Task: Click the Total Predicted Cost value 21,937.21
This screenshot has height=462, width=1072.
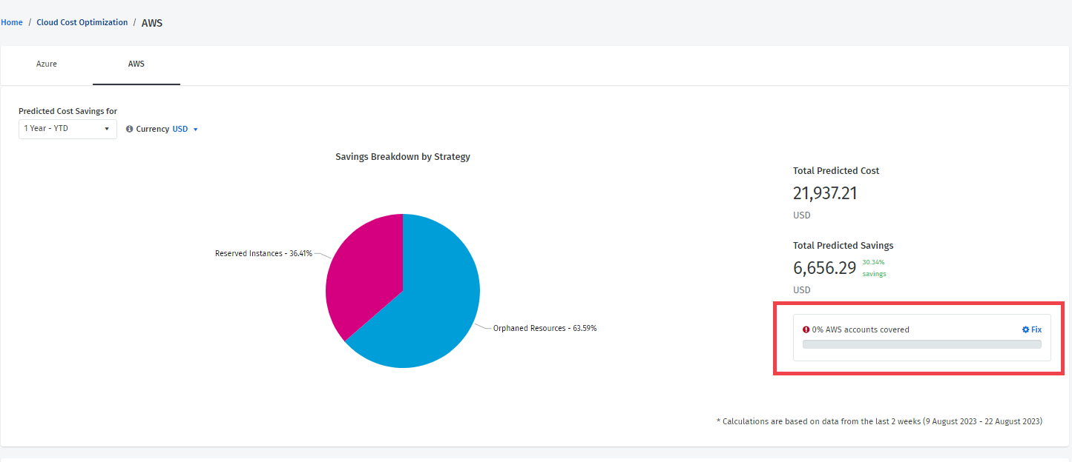Action: 825,193
